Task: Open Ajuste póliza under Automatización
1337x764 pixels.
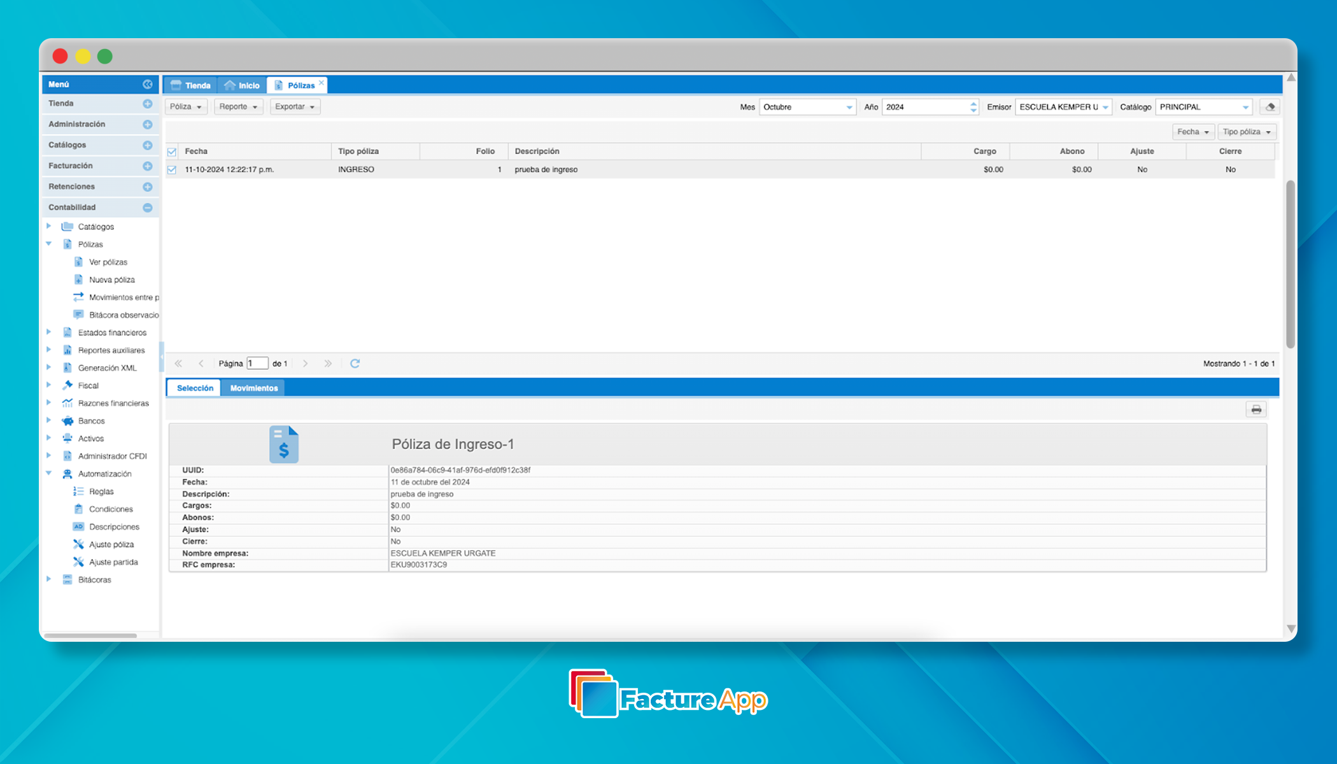Action: [x=111, y=544]
